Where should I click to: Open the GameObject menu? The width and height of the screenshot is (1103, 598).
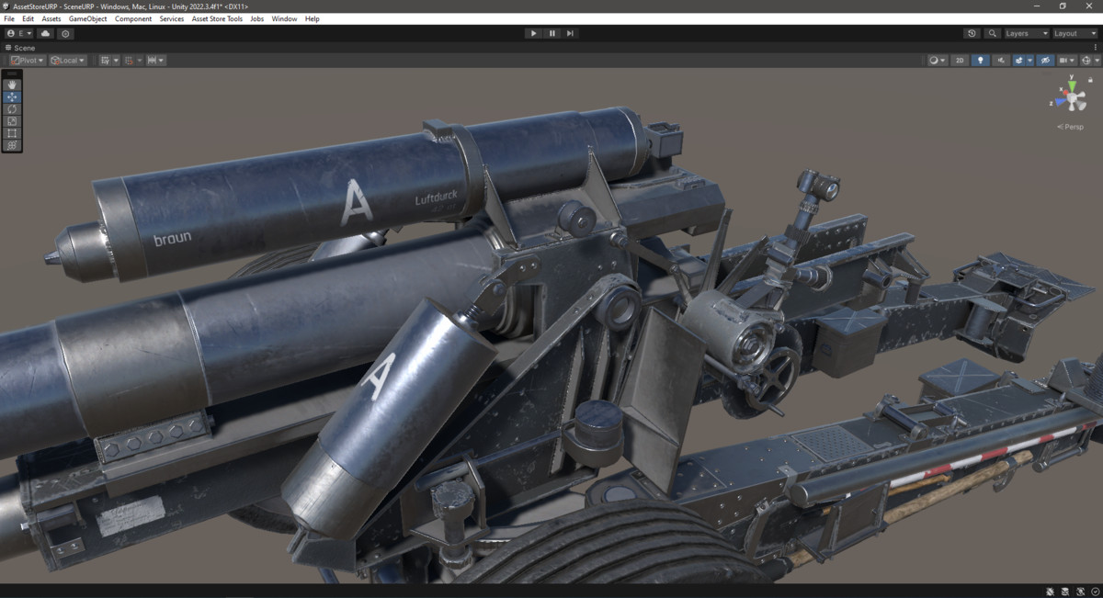point(88,18)
